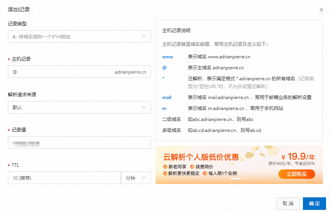Select the m mobile-site host record example

click(164, 108)
